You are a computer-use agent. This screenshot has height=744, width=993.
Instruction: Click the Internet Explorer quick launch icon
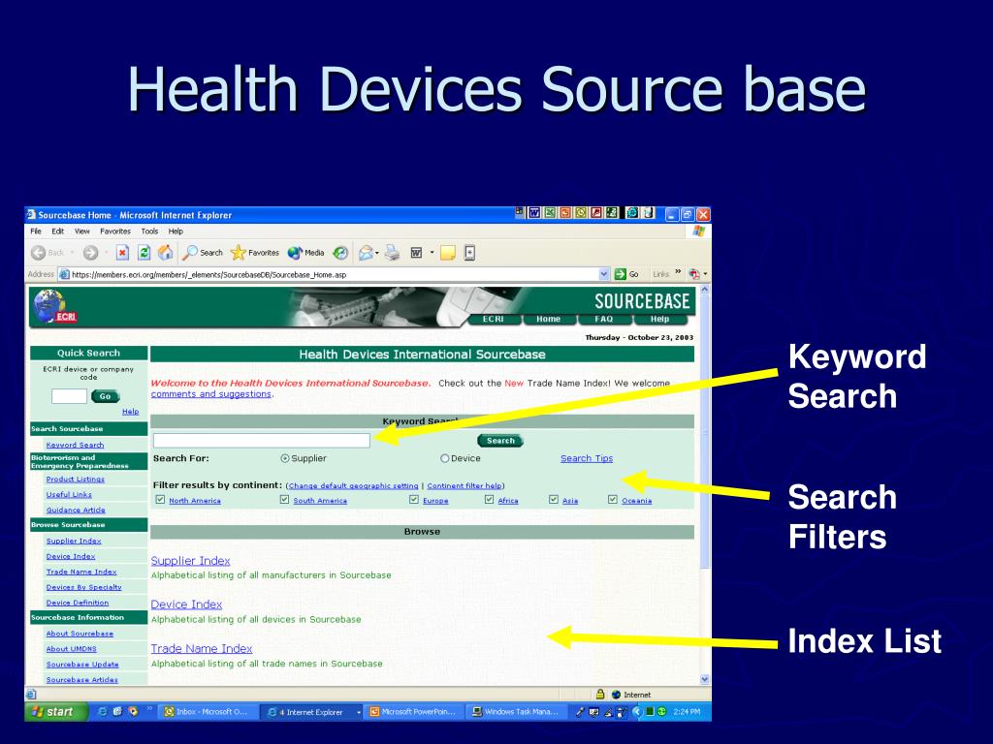pos(102,712)
